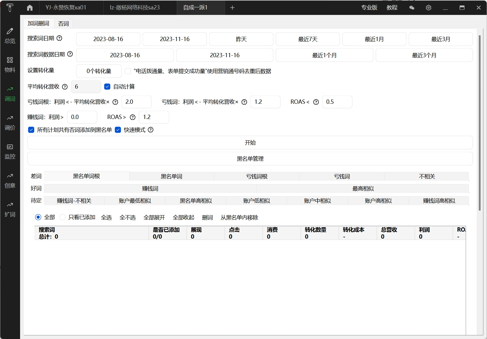Click the app logo in the top-left corner
The width and height of the screenshot is (487, 339).
pos(10,8)
